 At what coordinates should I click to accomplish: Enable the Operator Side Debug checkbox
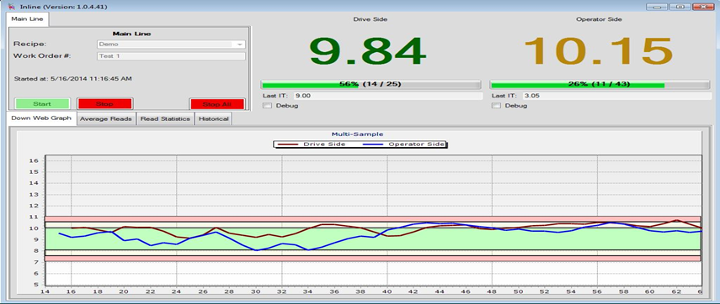pyautogui.click(x=495, y=106)
